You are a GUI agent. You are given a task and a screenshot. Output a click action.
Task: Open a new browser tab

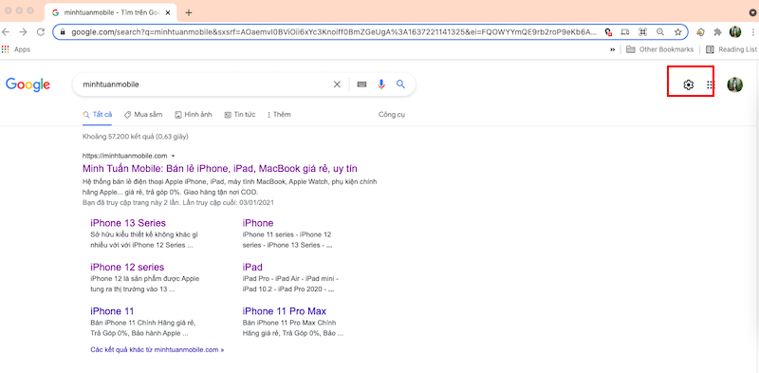click(189, 12)
